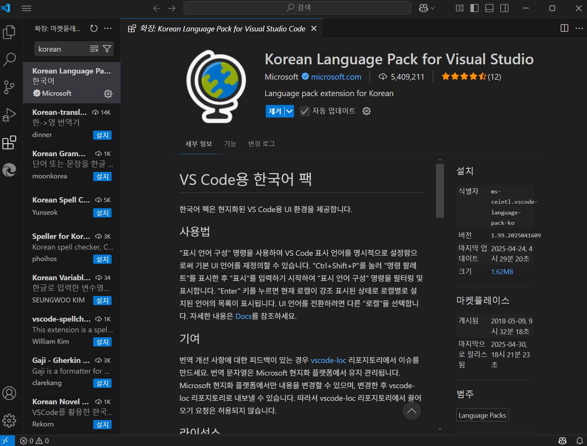This screenshot has height=446, width=587.
Task: Open notifications bell in status bar
Action: (580, 441)
